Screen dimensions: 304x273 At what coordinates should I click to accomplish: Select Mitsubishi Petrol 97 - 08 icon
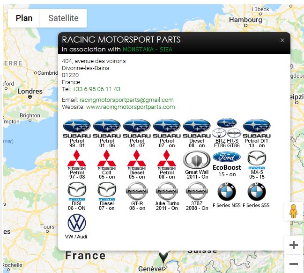coord(77,165)
